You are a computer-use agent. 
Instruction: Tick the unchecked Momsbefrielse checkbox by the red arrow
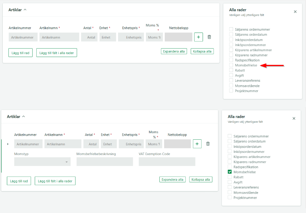pyautogui.click(x=231, y=65)
